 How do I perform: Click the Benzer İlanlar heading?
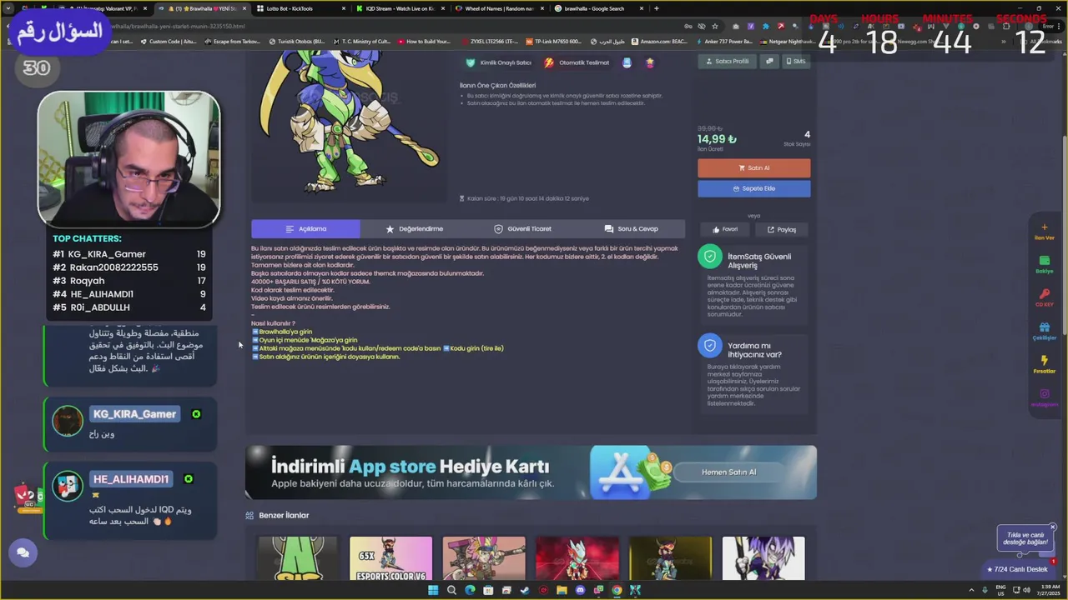[x=284, y=515]
